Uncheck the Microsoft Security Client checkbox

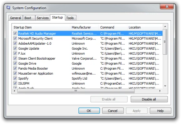15,38
